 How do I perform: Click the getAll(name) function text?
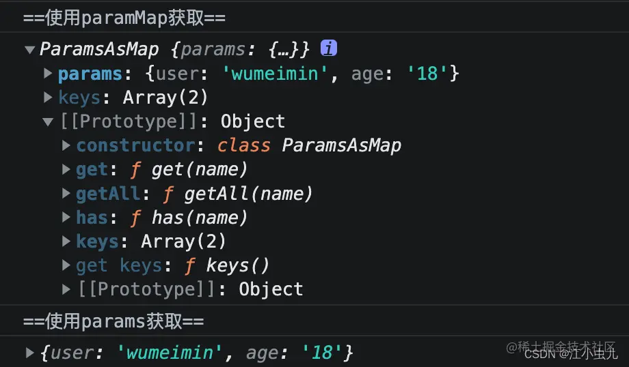pyautogui.click(x=248, y=194)
